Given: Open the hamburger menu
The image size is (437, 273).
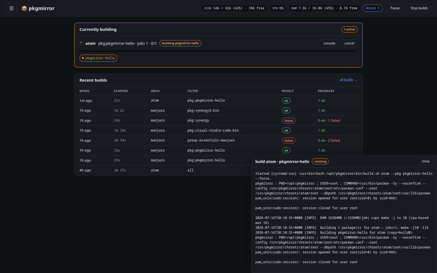Looking at the screenshot, I should tap(11, 8).
